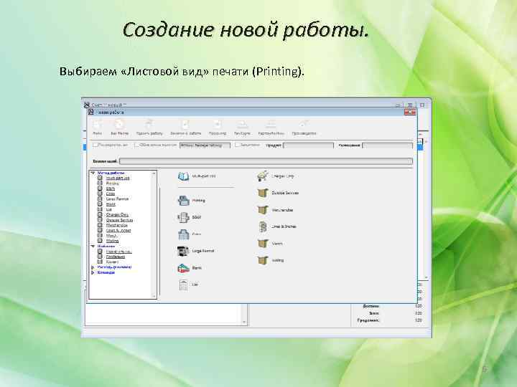Choose the Large Format printer icon
Screen dimensions: 517x387
click(183, 251)
